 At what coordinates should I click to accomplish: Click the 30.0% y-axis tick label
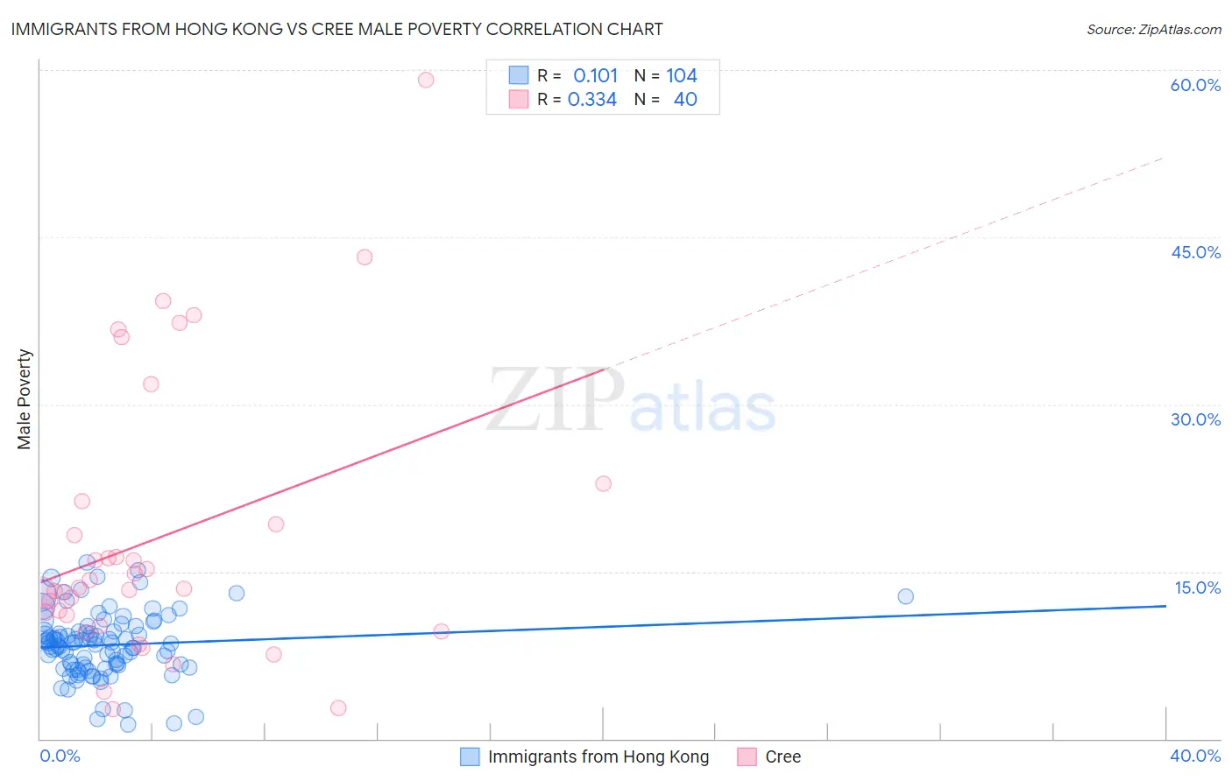pyautogui.click(x=1195, y=419)
